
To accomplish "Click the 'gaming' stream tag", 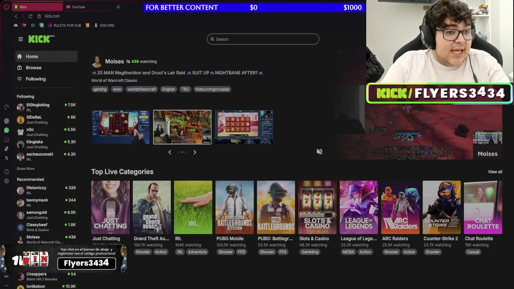I will tap(100, 89).
